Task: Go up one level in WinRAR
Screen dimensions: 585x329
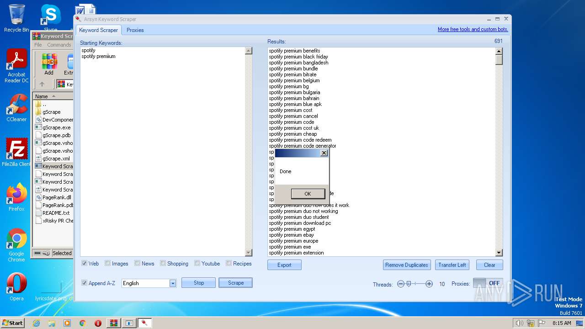Action: 42,84
